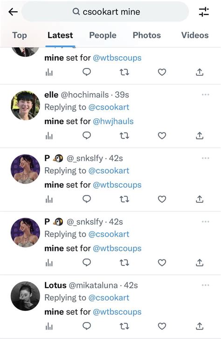Open @csookart link in Lotus's reply

click(109, 298)
